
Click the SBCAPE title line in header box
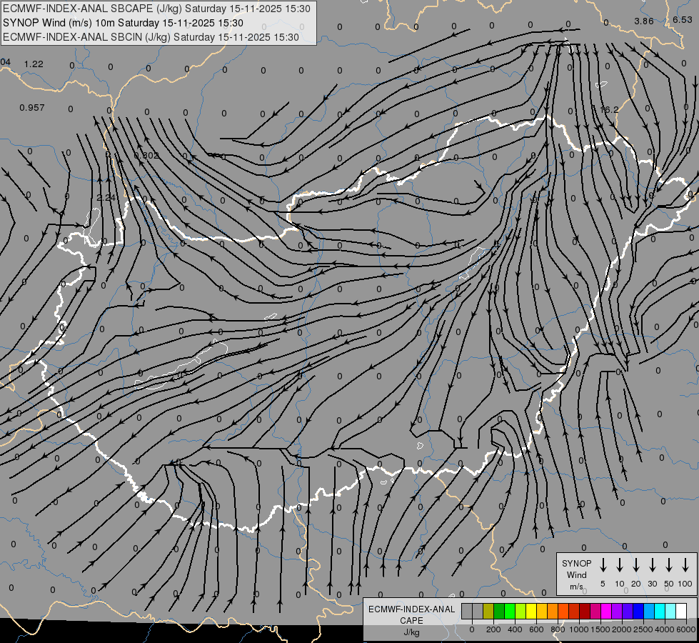[156, 9]
